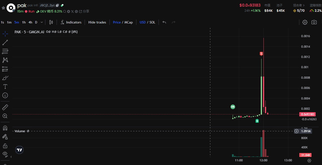Click Hide trades toggle
Viewport: 322px width, 165px height.
[97, 22]
